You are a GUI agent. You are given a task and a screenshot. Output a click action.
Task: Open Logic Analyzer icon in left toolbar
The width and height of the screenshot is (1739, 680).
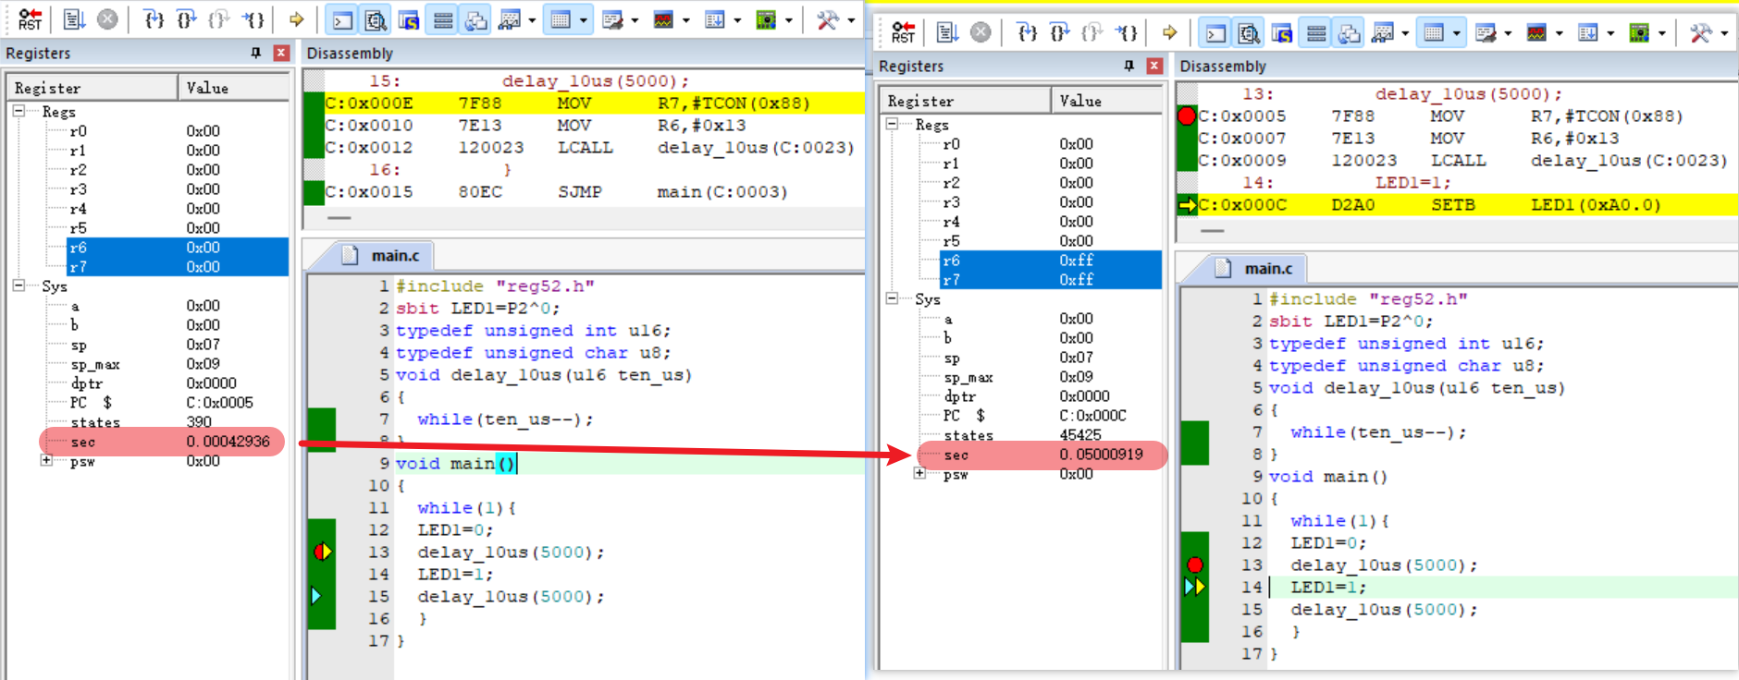(x=663, y=19)
